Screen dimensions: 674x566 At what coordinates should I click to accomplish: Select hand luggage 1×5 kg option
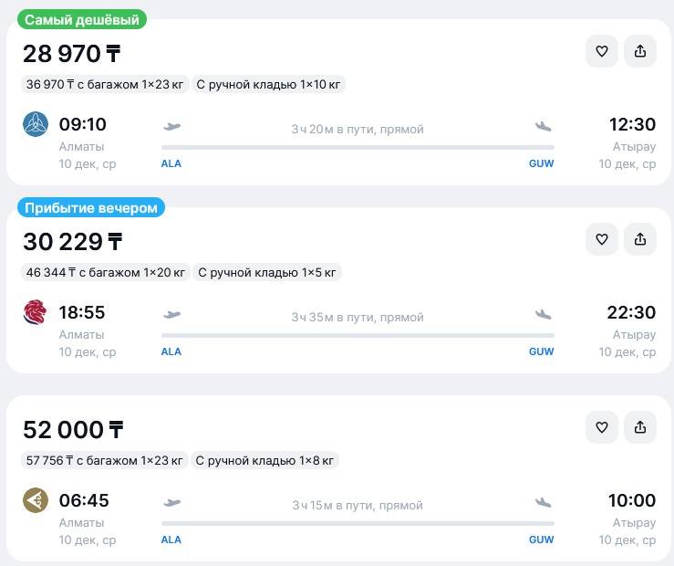pos(267,272)
